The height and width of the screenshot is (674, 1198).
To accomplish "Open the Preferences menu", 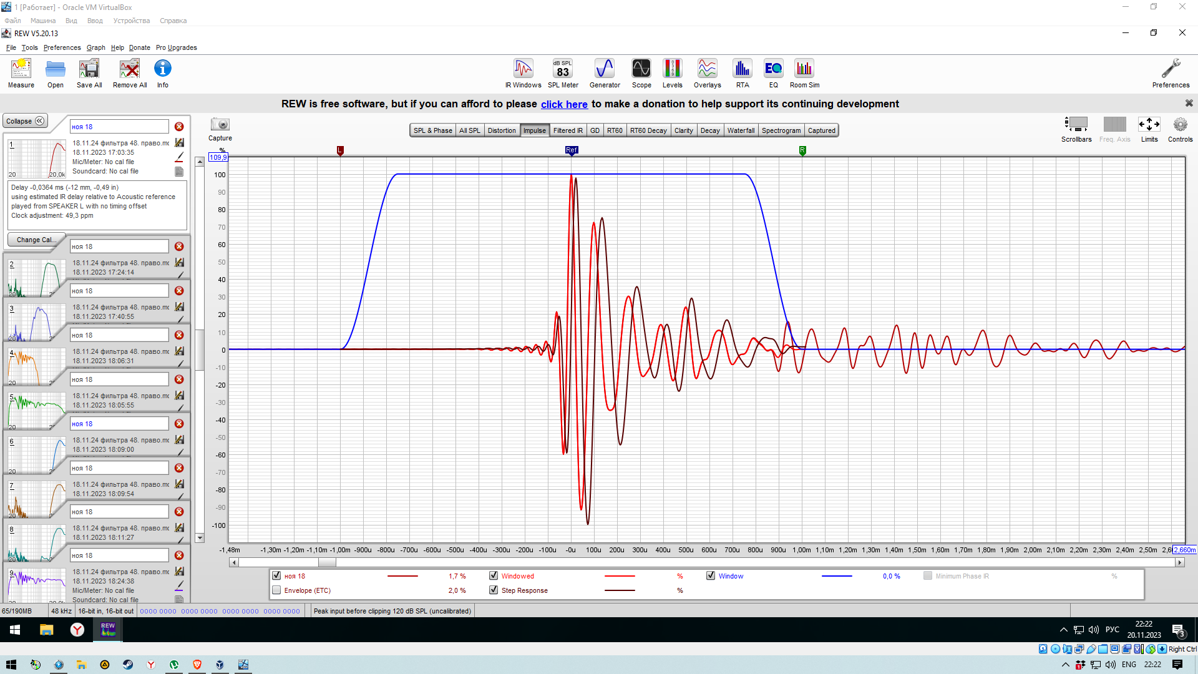I will pyautogui.click(x=62, y=47).
